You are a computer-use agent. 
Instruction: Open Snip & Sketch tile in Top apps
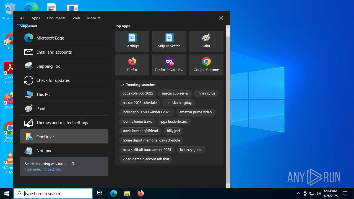point(169,41)
